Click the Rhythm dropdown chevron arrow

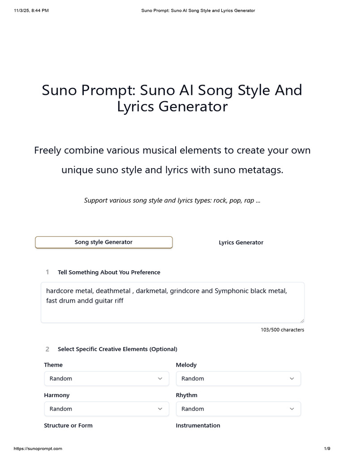[292, 409]
